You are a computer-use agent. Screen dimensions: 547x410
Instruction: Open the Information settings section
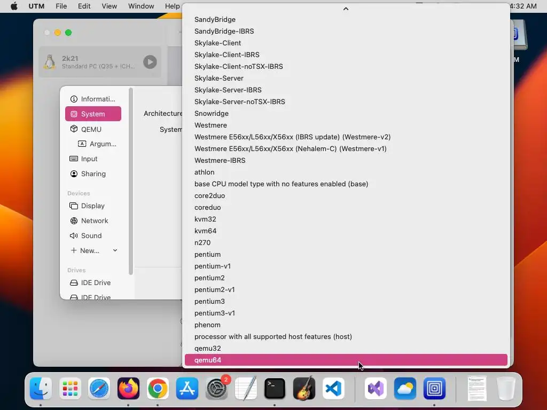[x=93, y=99]
